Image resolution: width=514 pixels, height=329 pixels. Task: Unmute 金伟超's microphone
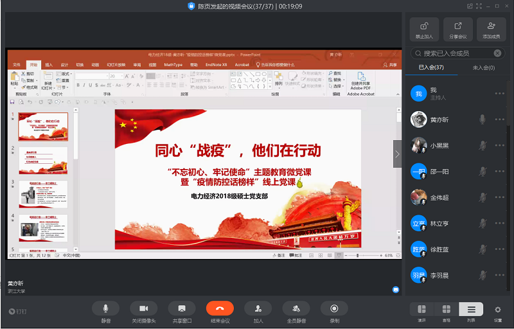tap(483, 197)
